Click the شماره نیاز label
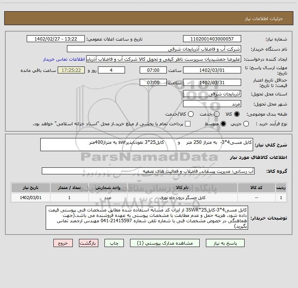This screenshot has width=298, height=288. click(276, 39)
